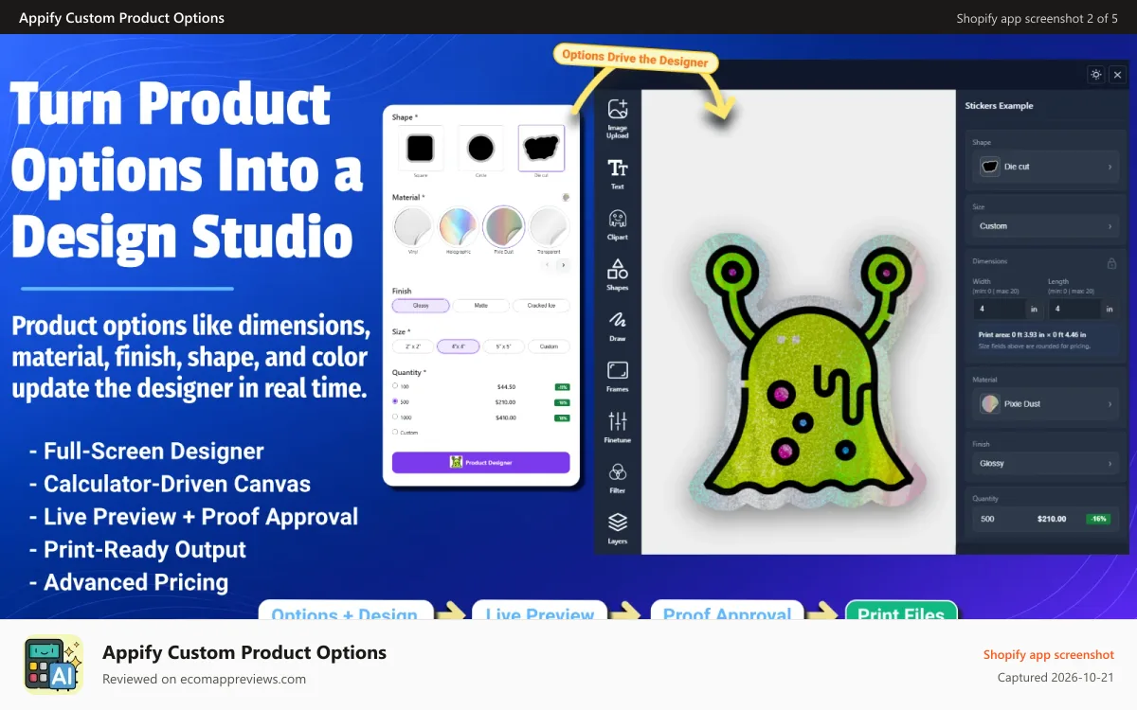1137x710 pixels.
Task: Open the Product Designer button
Action: coord(481,462)
